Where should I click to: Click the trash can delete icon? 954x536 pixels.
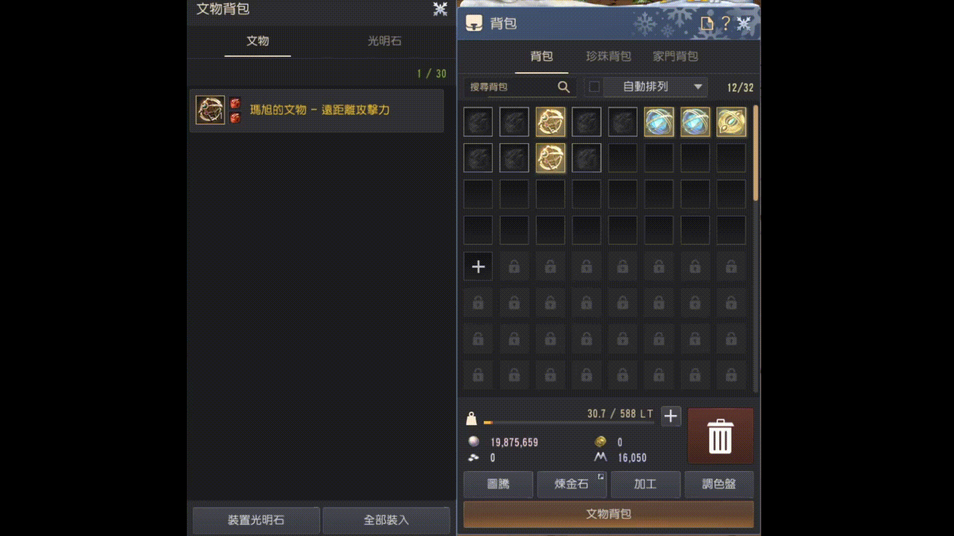(720, 436)
